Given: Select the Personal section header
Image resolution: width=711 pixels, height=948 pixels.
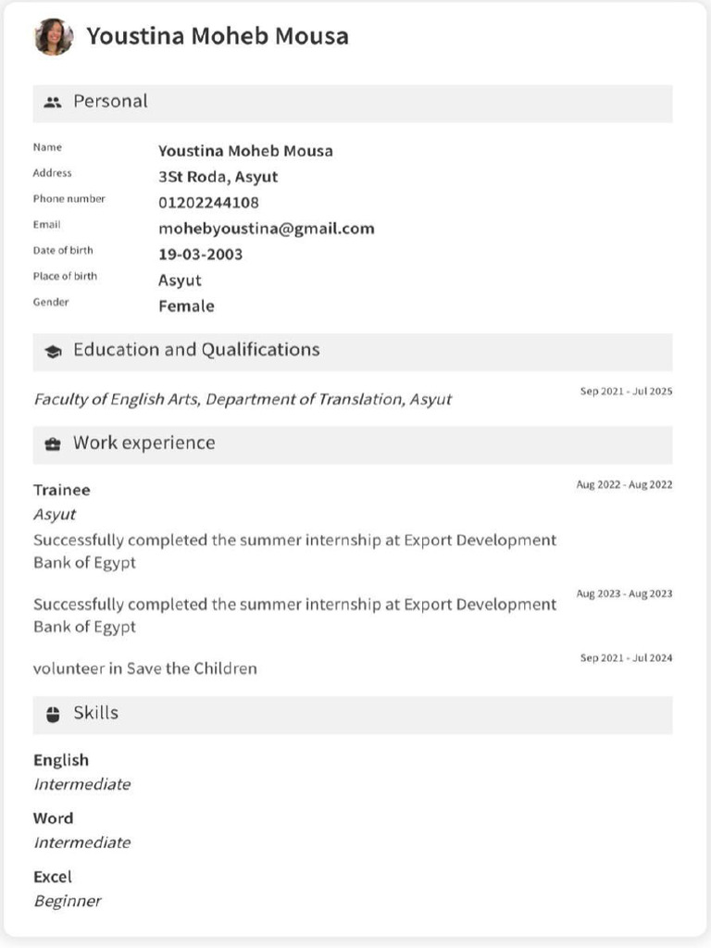Looking at the screenshot, I should 353,104.
